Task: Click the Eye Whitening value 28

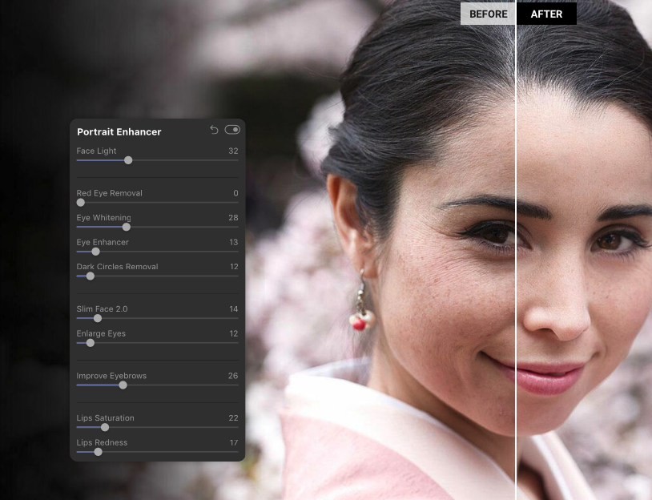Action: point(233,218)
